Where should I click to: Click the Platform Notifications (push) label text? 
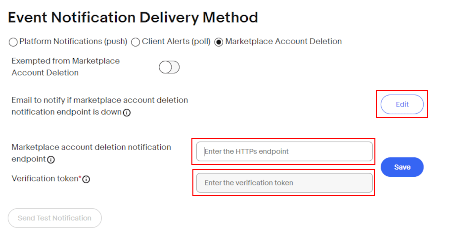click(73, 42)
